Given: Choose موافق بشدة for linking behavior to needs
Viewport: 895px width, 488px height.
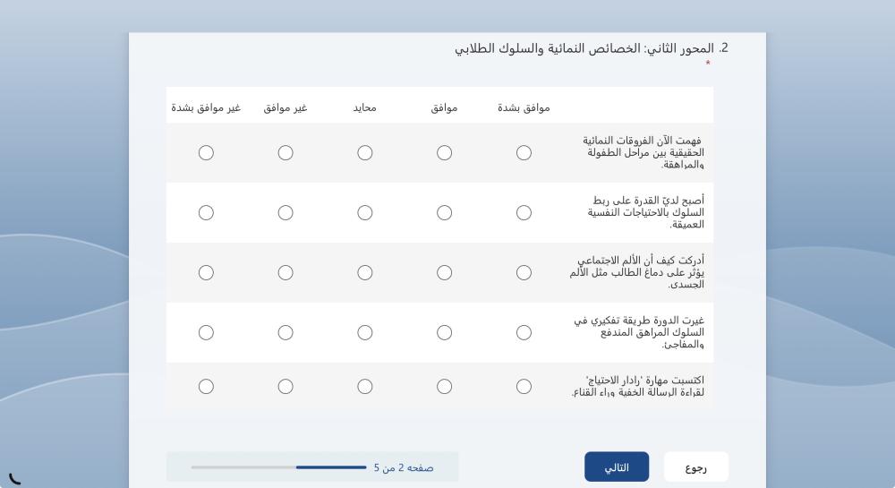Looking at the screenshot, I should tap(524, 213).
